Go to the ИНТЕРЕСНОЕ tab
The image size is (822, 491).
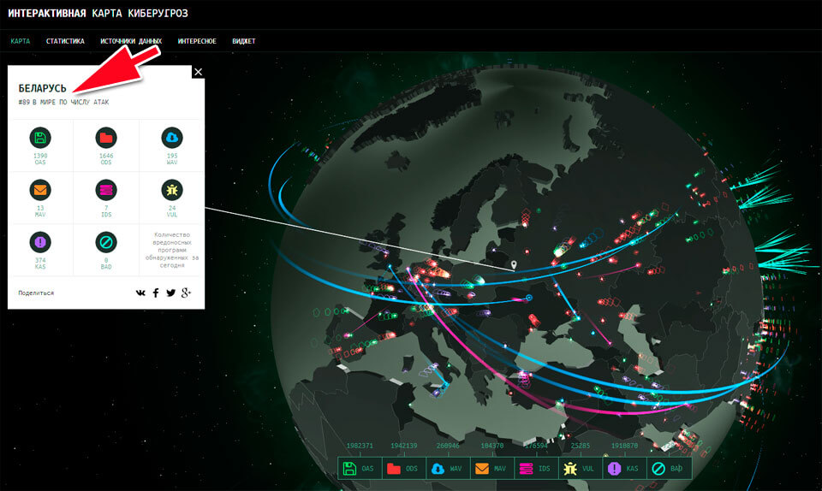(197, 41)
